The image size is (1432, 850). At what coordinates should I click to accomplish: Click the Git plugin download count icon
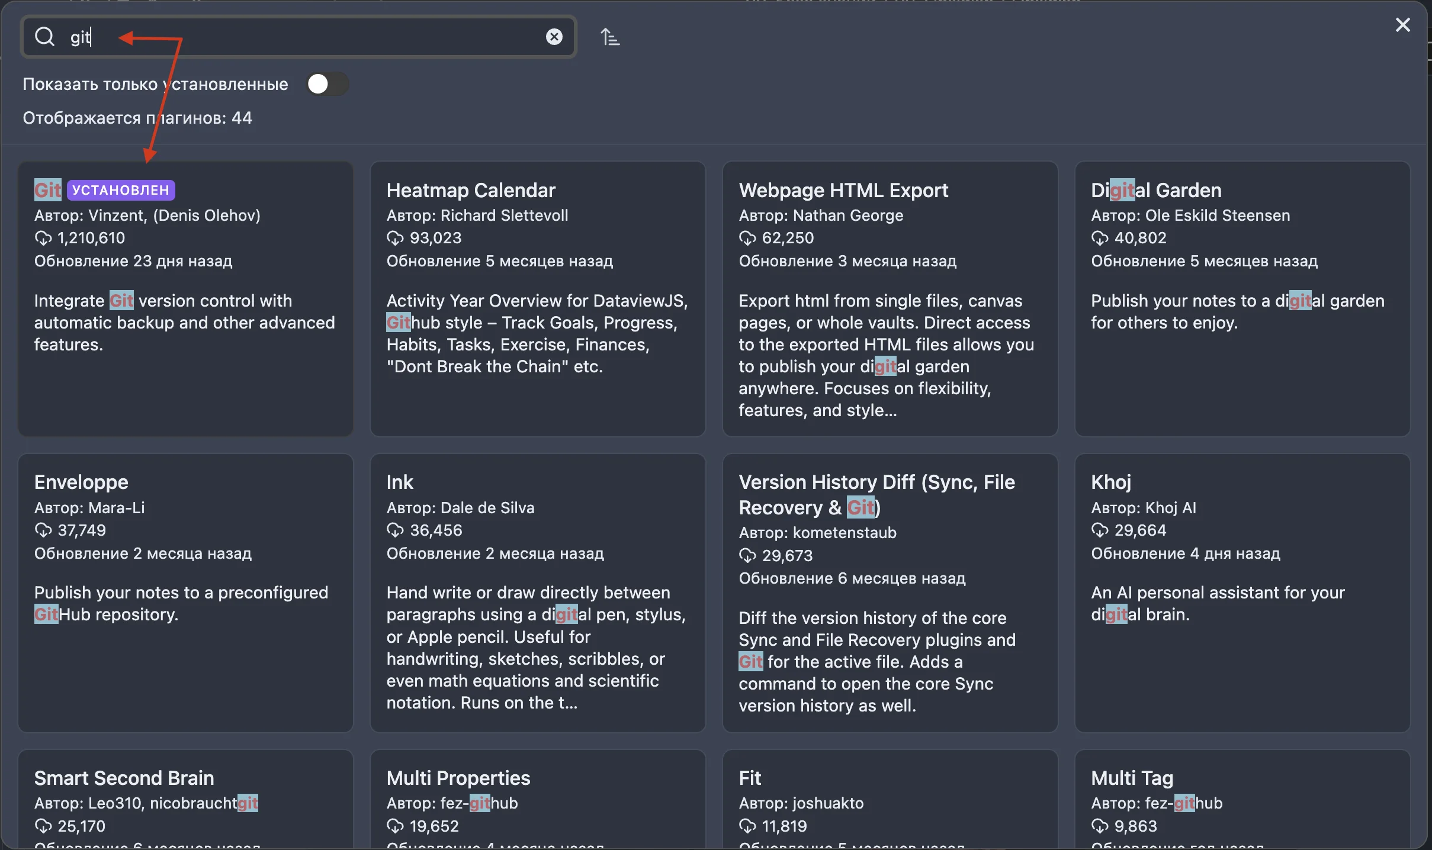pyautogui.click(x=43, y=238)
